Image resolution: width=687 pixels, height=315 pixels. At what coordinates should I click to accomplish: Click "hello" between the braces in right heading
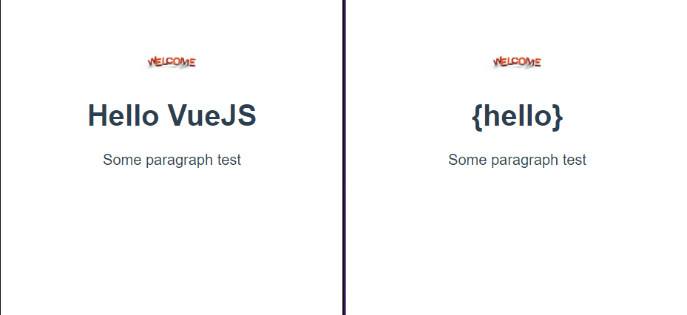517,116
